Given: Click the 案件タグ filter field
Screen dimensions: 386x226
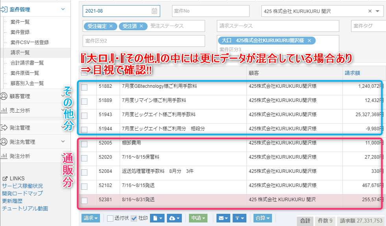Looking at the screenshot, I should pyautogui.click(x=368, y=26).
